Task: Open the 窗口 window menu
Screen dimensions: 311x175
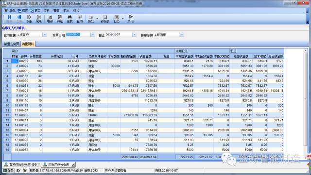Action: [x=35, y=11]
